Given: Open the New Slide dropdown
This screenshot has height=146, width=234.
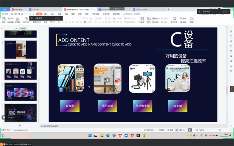Looking at the screenshot, I should [37, 22].
